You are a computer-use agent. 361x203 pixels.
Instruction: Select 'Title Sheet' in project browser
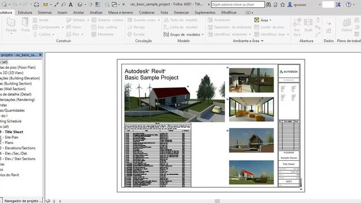pos(14,132)
